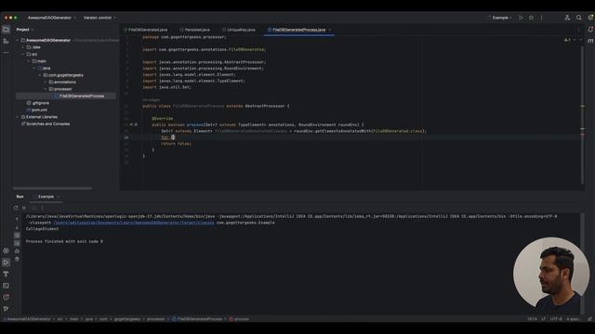Screen dimensions: 595x334
Task: Show more tool windows via ellipsis icon
Action: tap(7, 53)
